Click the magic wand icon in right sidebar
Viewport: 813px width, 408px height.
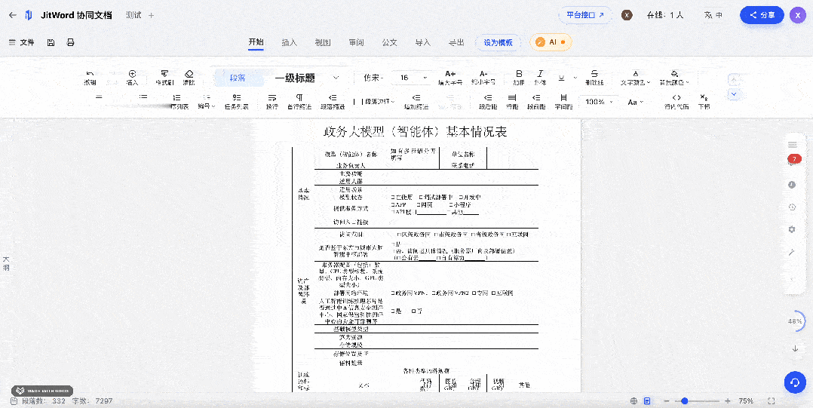[792, 252]
